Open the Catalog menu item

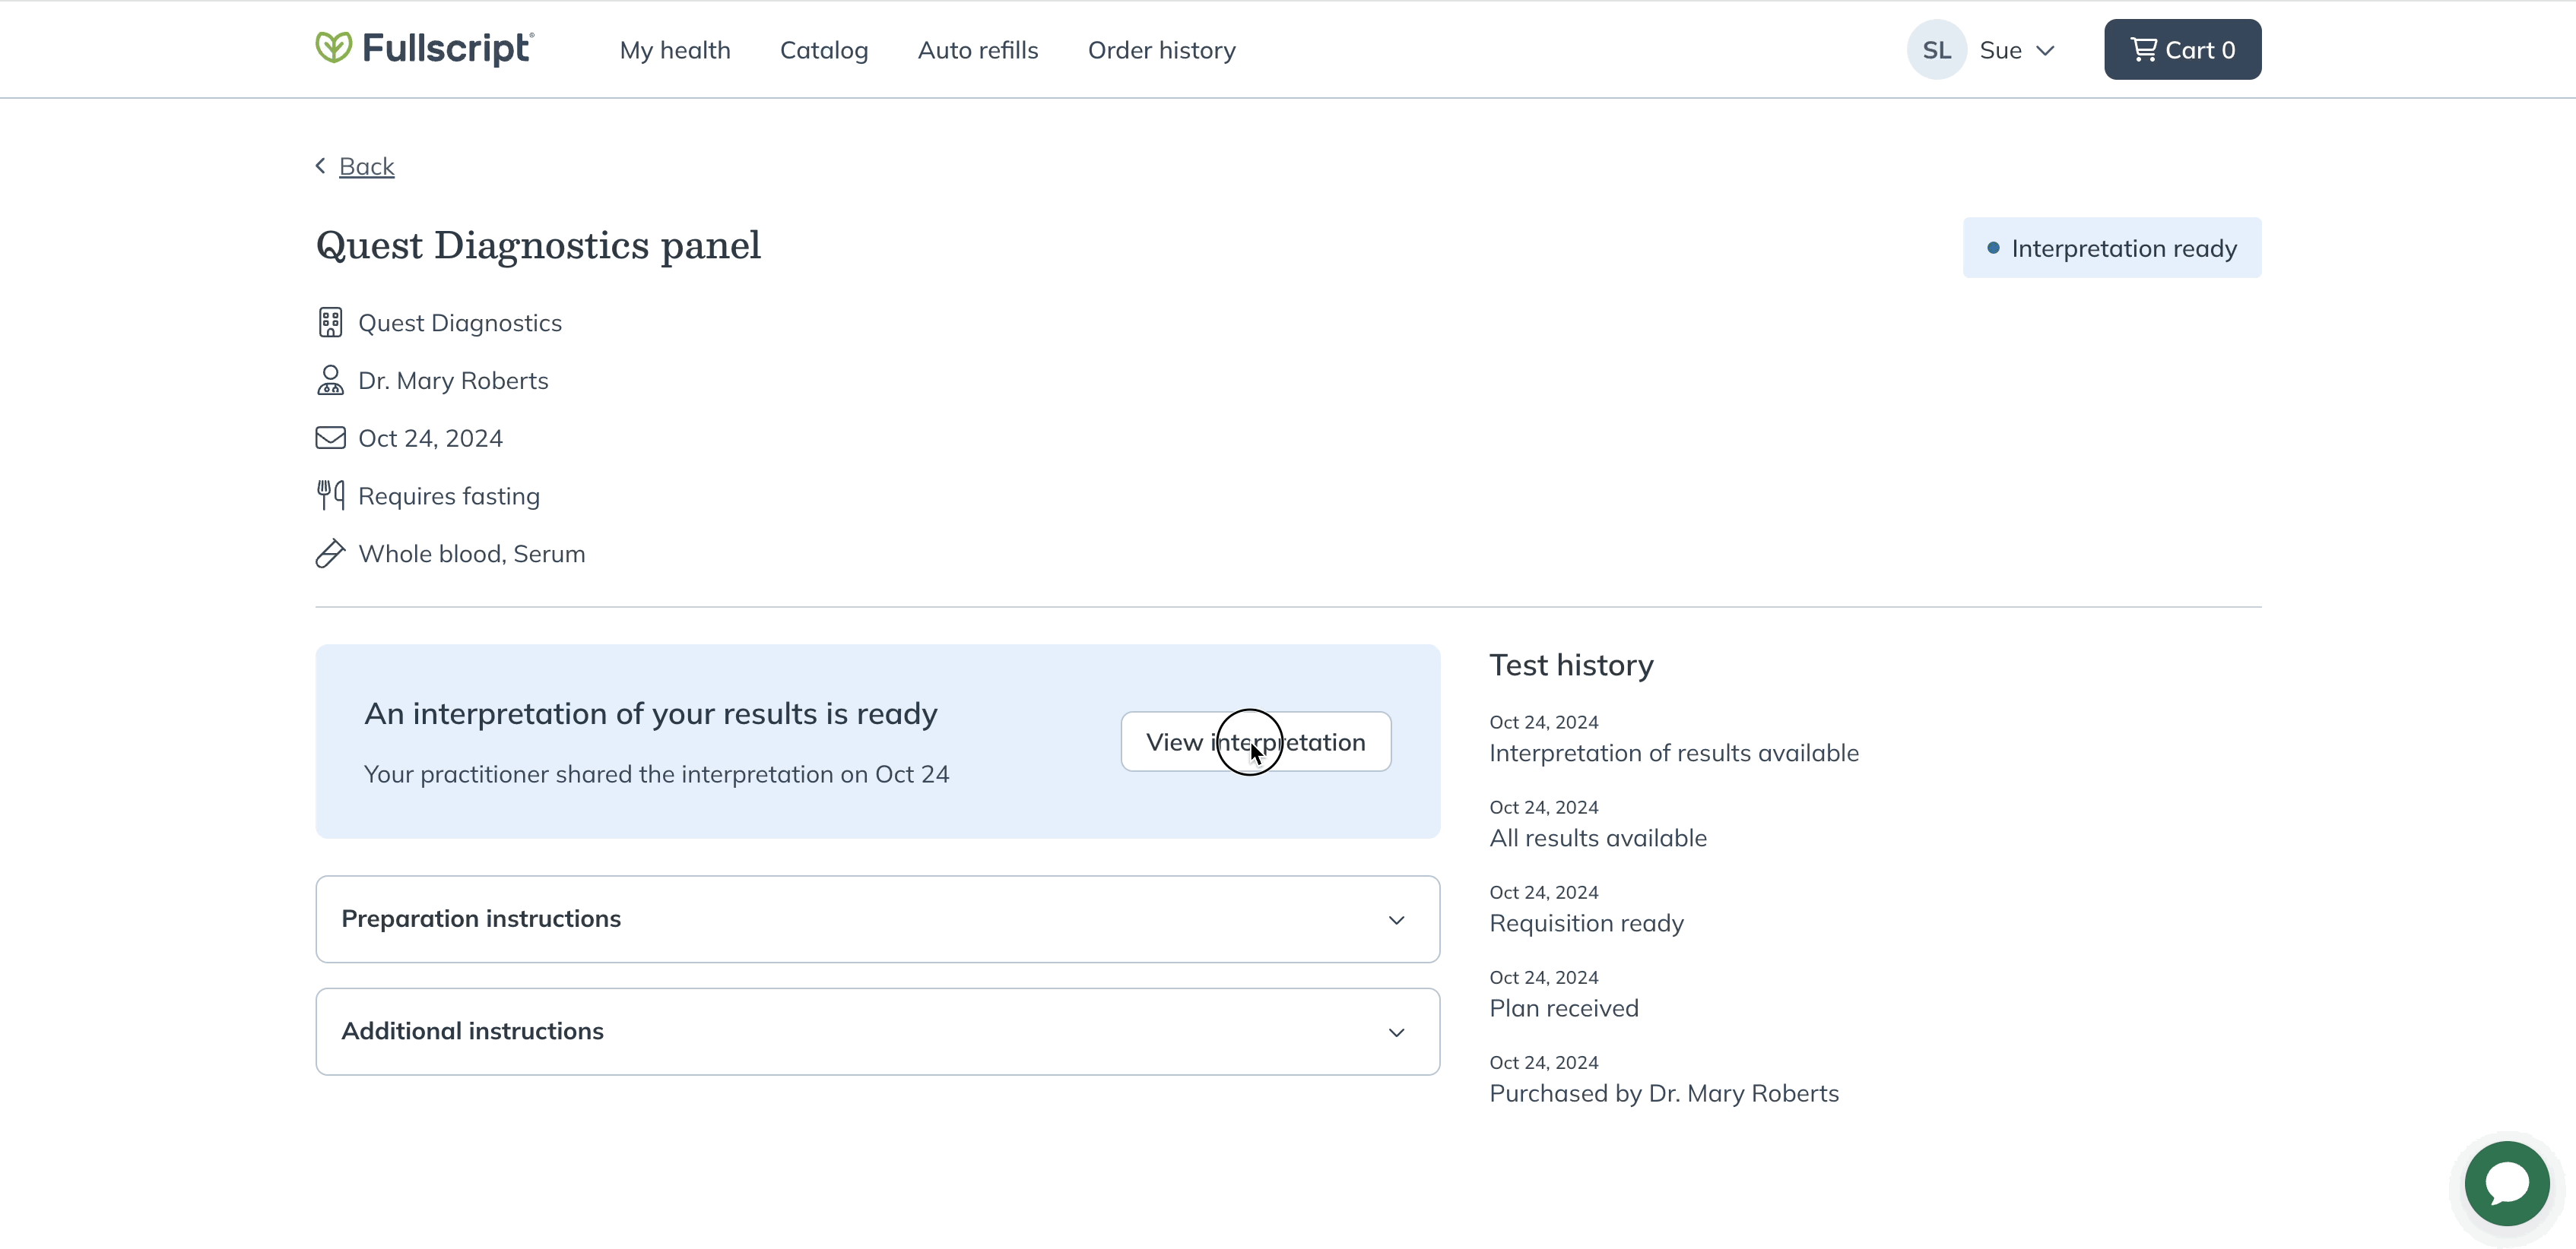(824, 50)
